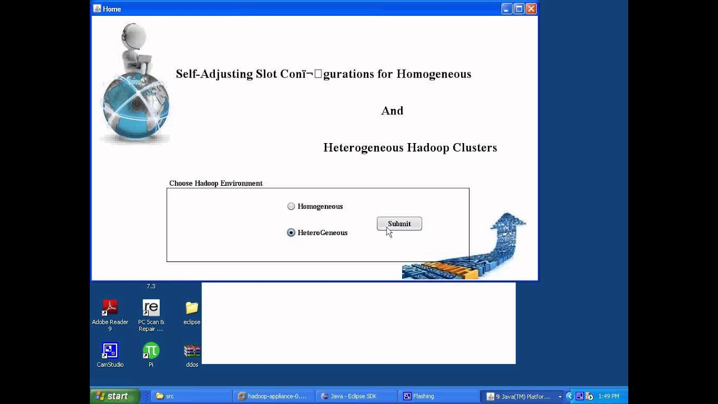Open the ddos archive icon on the desktop
Image resolution: width=718 pixels, height=404 pixels.
click(x=192, y=355)
